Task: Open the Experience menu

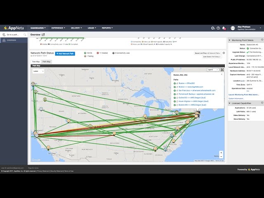Action: point(58,28)
